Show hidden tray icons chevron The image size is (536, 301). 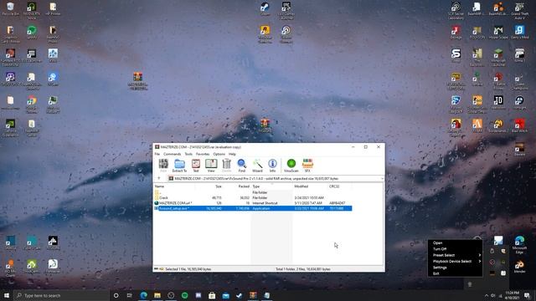click(486, 295)
